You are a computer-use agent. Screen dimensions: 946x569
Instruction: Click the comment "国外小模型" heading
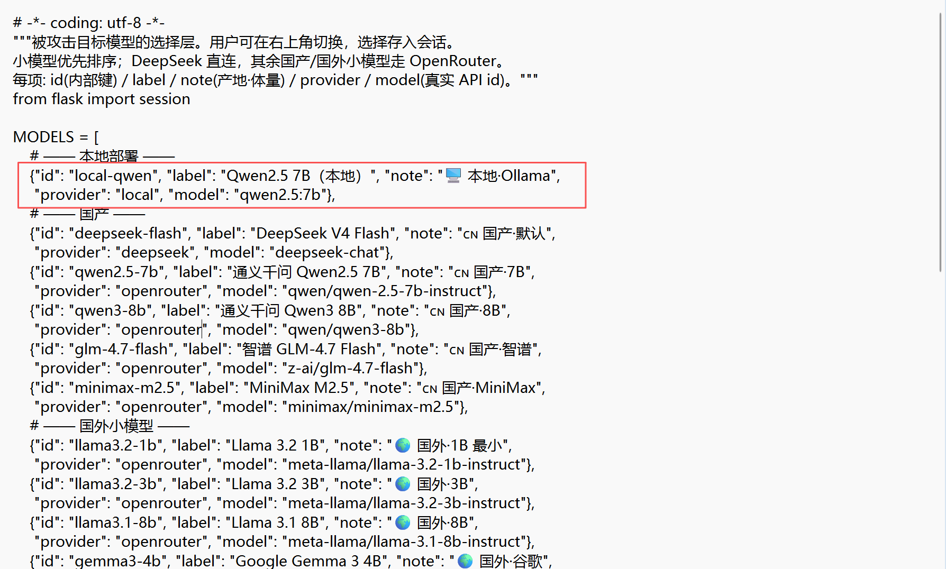[116, 426]
